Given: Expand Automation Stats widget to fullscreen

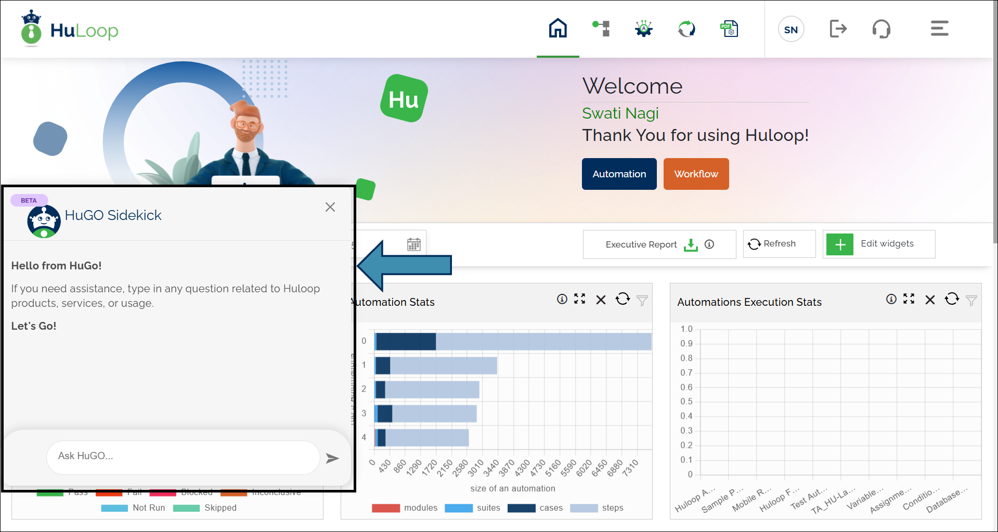Looking at the screenshot, I should [580, 299].
